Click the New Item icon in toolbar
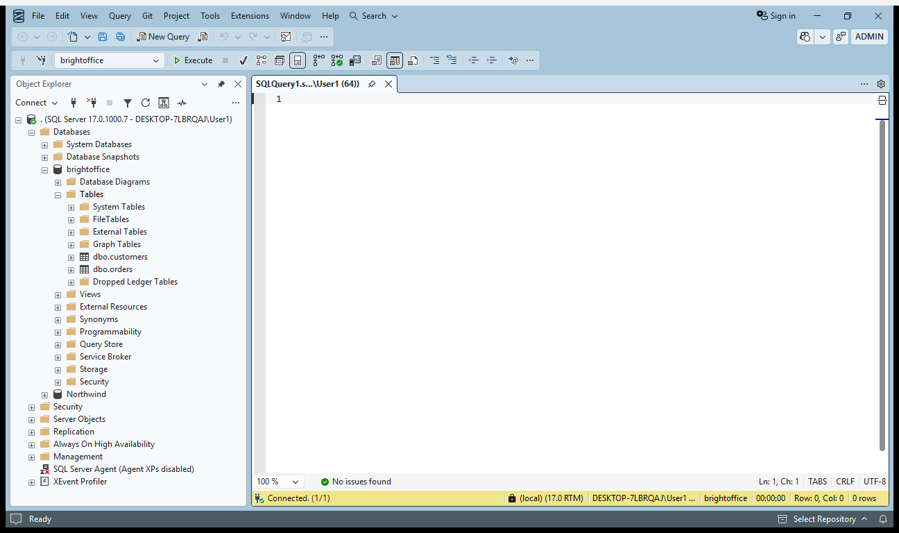 pyautogui.click(x=74, y=37)
